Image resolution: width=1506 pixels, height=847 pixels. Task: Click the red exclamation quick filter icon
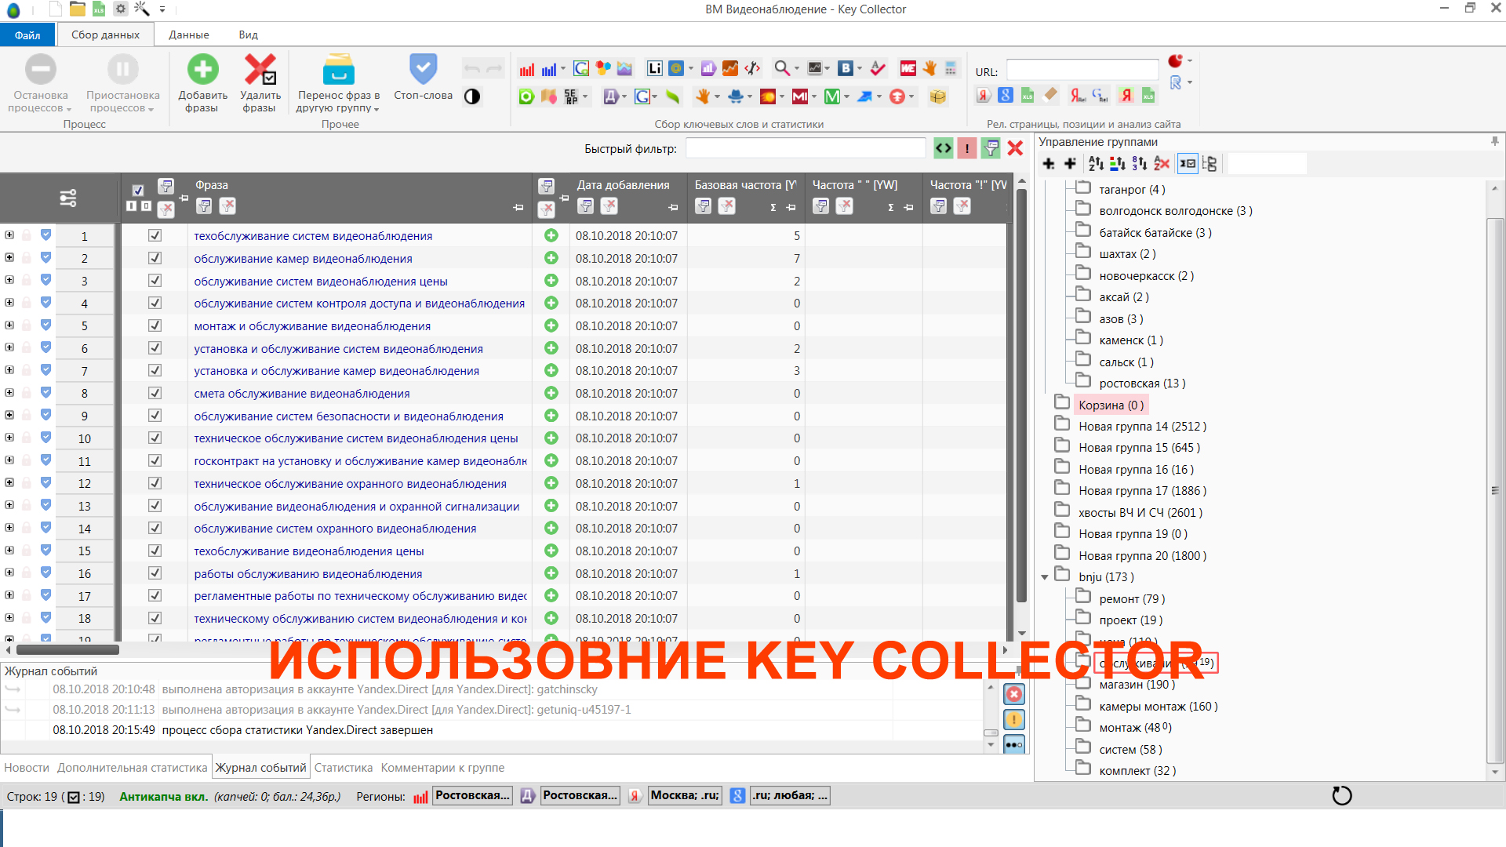coord(967,148)
